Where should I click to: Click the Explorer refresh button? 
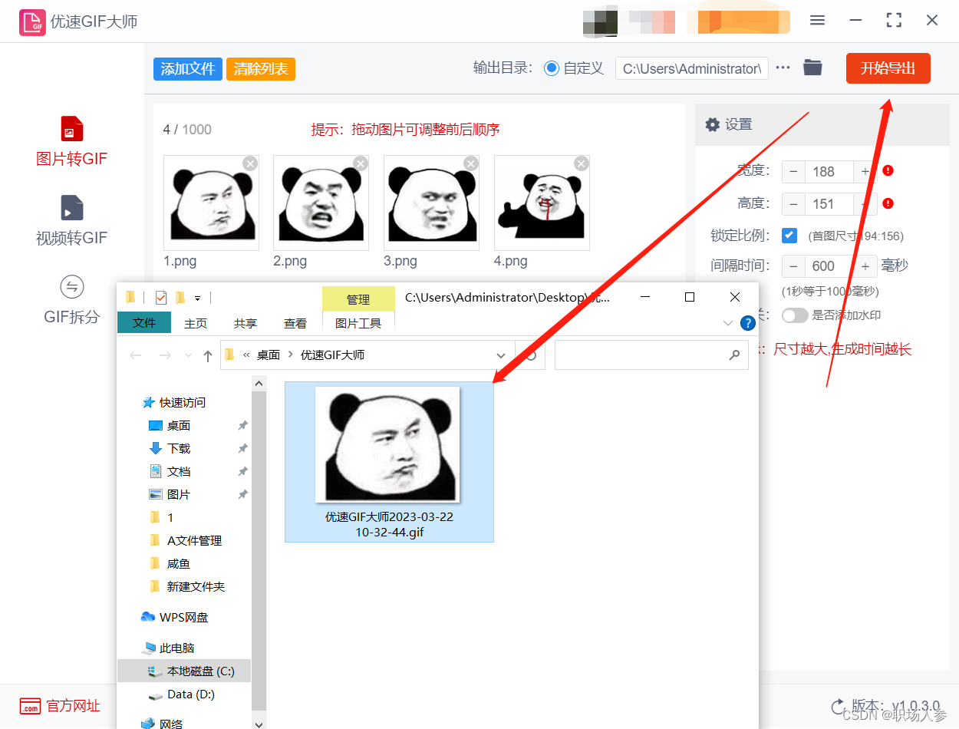click(x=529, y=355)
